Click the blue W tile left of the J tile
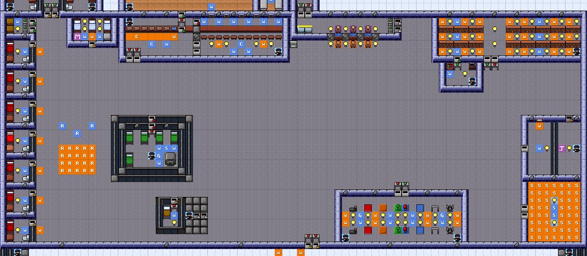The height and width of the screenshot is (256, 587). (x=539, y=148)
